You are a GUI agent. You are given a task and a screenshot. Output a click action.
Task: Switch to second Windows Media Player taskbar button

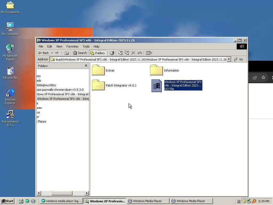(191, 201)
